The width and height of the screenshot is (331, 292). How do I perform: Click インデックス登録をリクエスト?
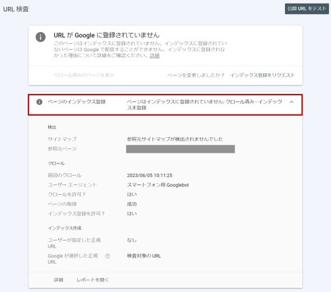point(262,75)
